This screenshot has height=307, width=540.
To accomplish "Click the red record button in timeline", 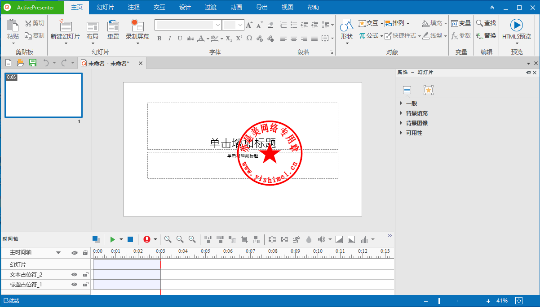I will [146, 239].
